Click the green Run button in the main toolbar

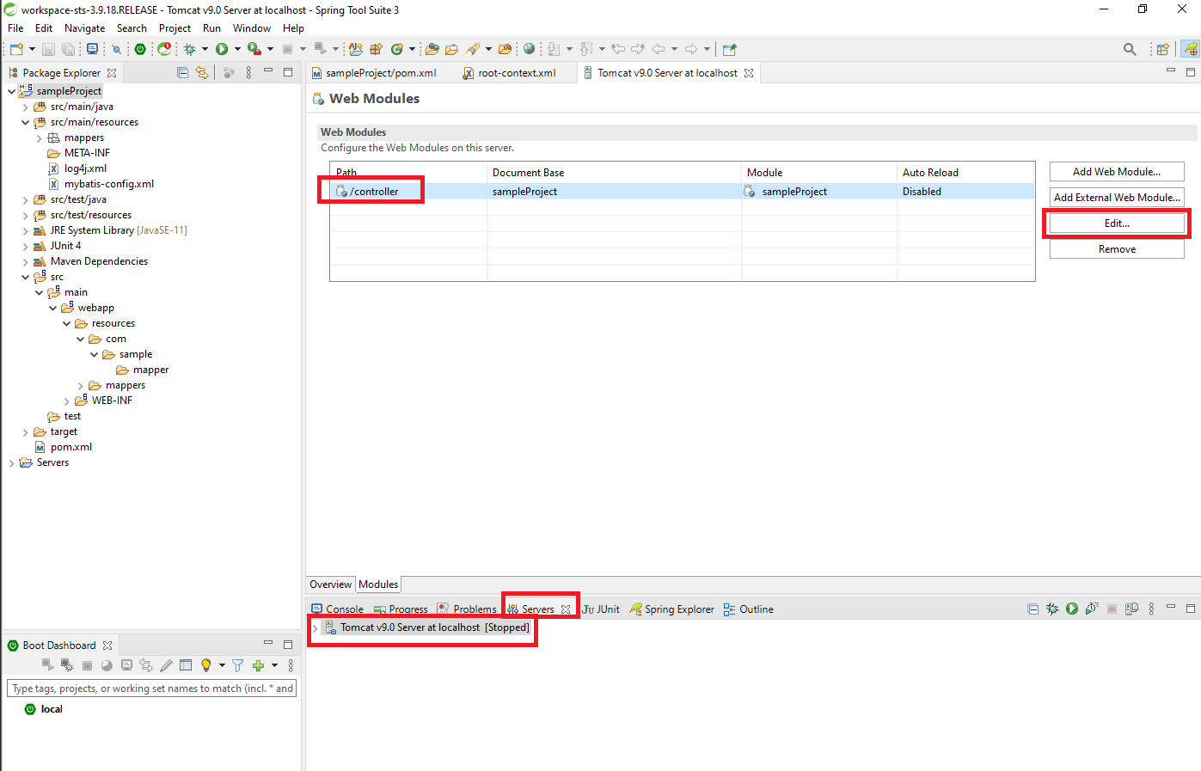click(222, 49)
